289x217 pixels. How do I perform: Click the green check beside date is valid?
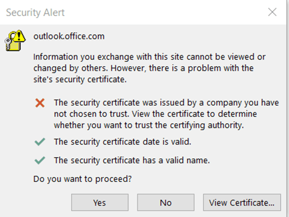click(40, 142)
